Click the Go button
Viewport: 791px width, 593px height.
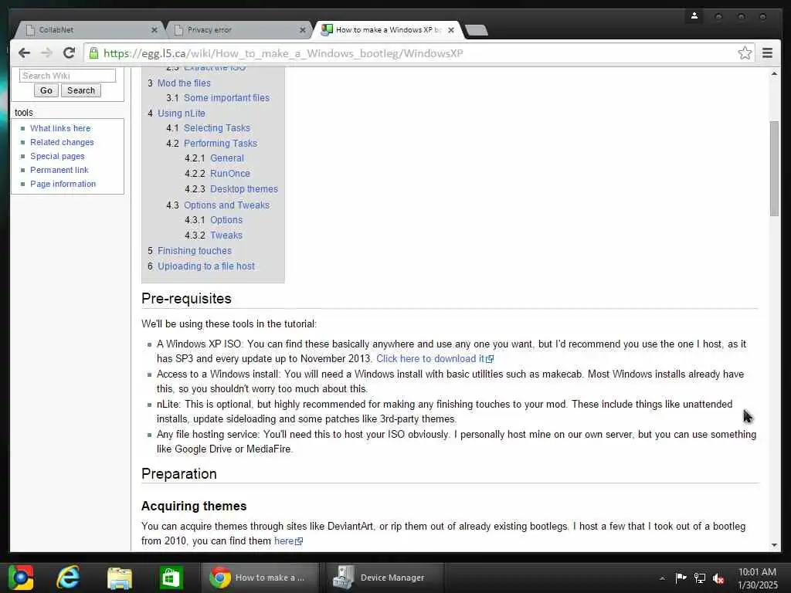(x=46, y=91)
